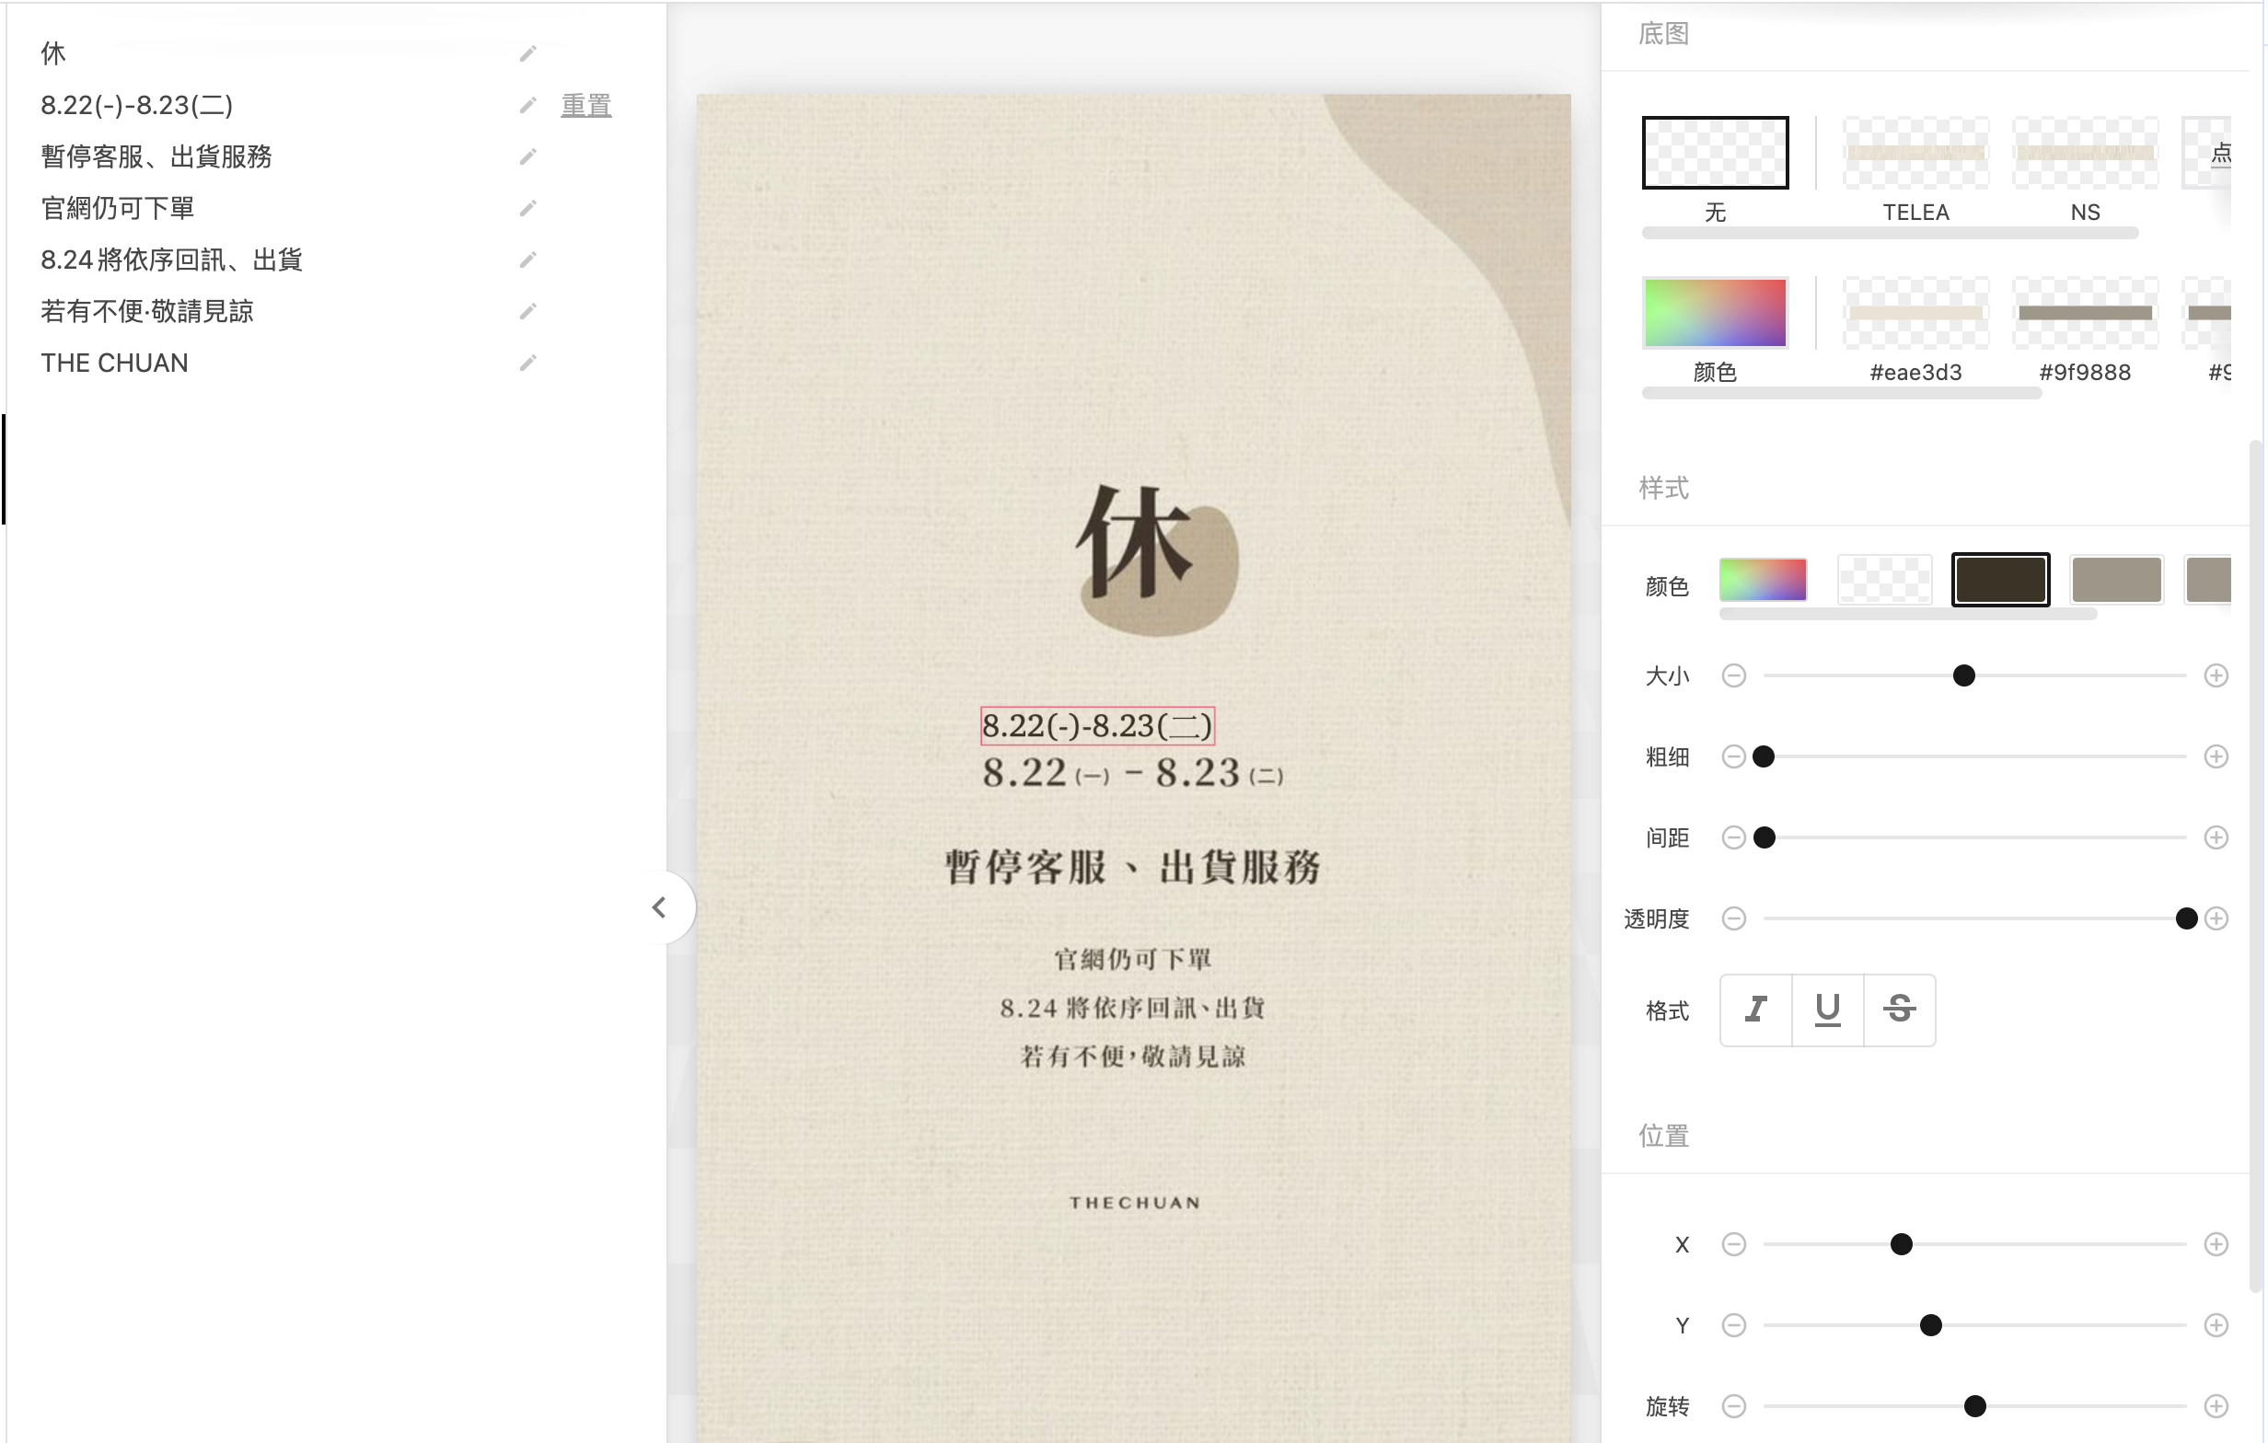Click pencil icon for 暫停客服、出貨服務
2268x1443 pixels.
coord(527,156)
